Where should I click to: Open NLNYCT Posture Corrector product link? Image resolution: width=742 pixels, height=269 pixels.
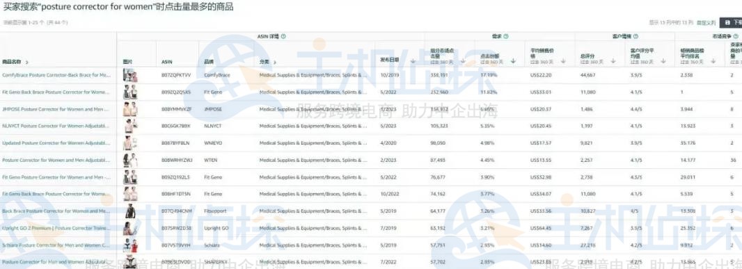[x=56, y=127]
